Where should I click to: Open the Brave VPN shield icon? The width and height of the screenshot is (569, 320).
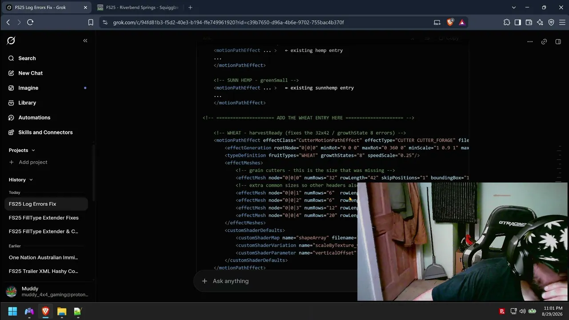pos(551,22)
